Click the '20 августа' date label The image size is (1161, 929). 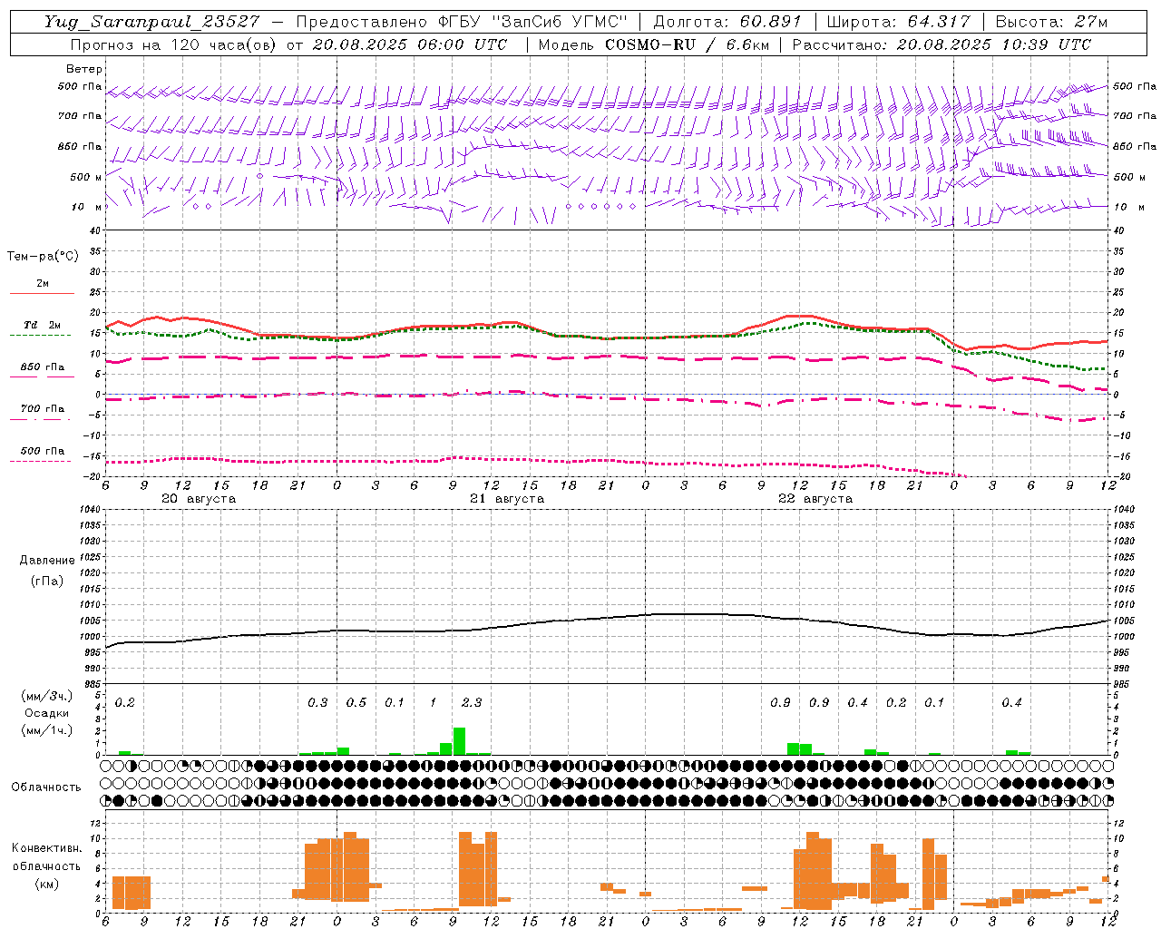(x=199, y=499)
